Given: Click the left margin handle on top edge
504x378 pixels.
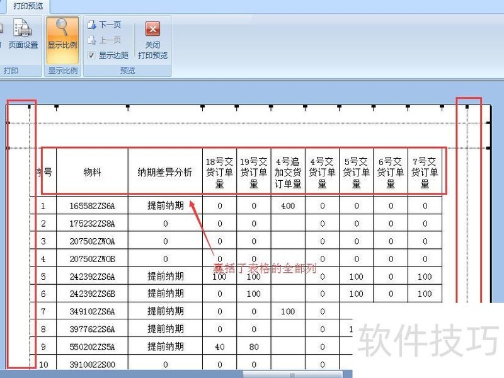Looking at the screenshot, I should [29, 107].
